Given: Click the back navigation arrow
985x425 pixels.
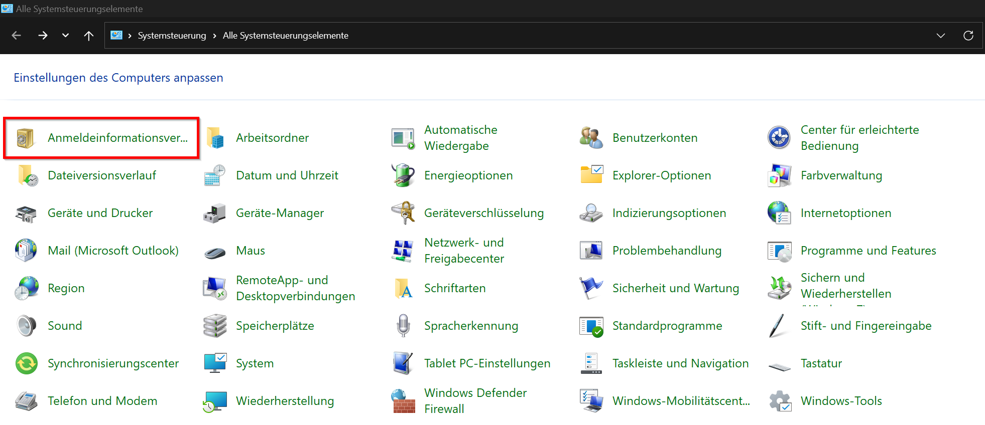Looking at the screenshot, I should (x=17, y=36).
